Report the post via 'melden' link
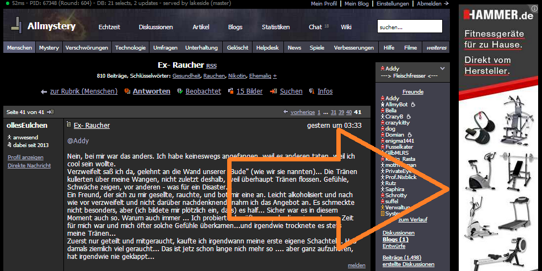Viewport: 542px width, 271px height. [356, 265]
